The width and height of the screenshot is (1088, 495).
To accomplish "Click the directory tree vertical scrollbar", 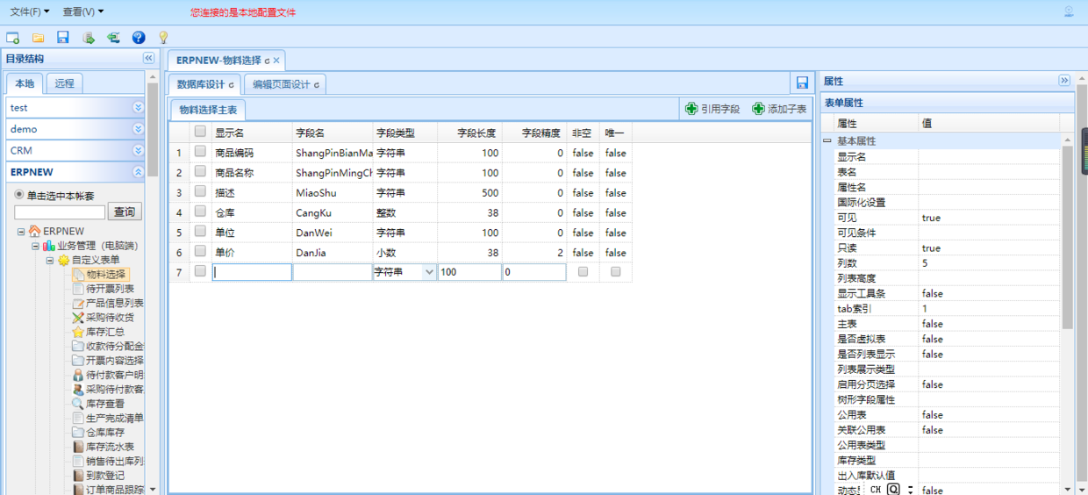I will tap(153, 130).
